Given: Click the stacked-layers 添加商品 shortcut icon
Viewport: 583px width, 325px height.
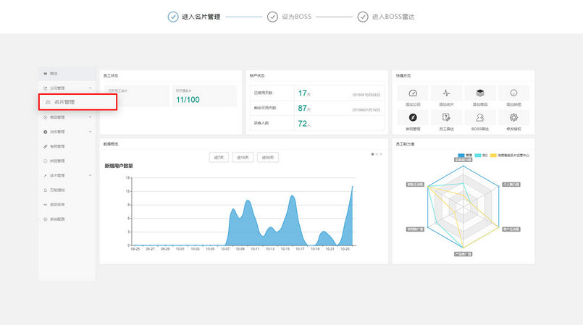Looking at the screenshot, I should [x=480, y=93].
